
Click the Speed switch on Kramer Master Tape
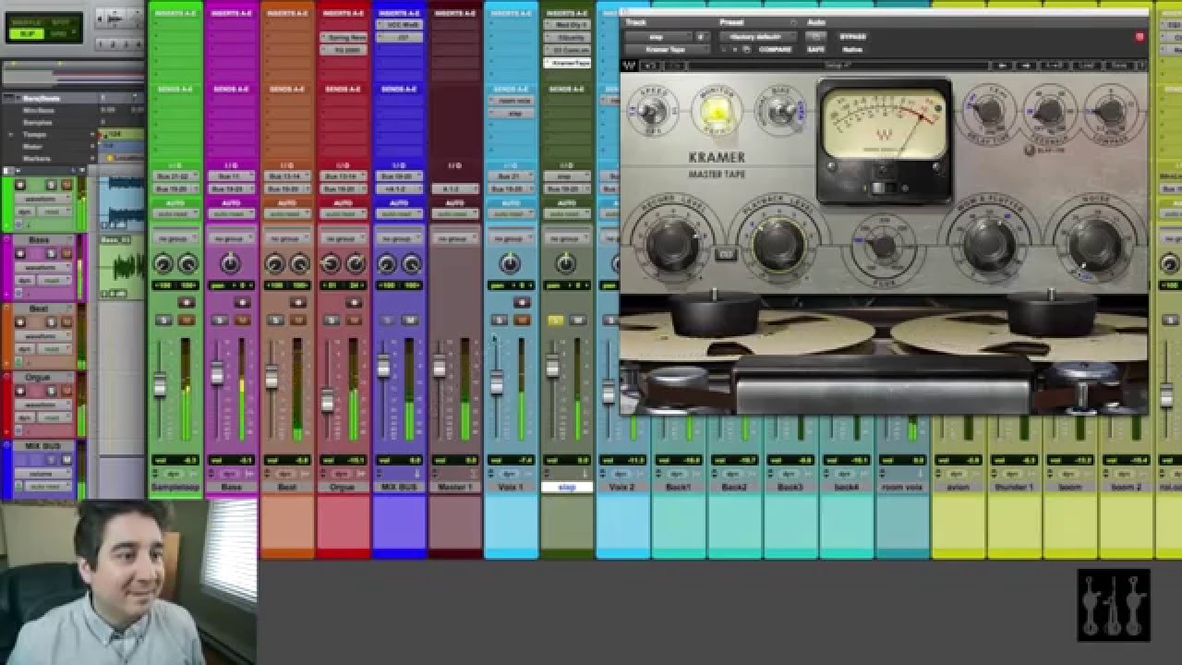(x=651, y=113)
